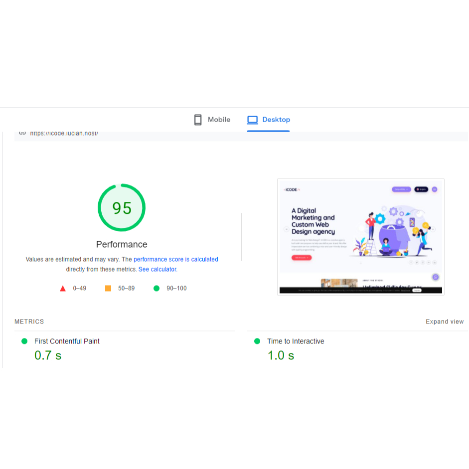Click the iCODE logo in the thumbnail

pos(292,189)
